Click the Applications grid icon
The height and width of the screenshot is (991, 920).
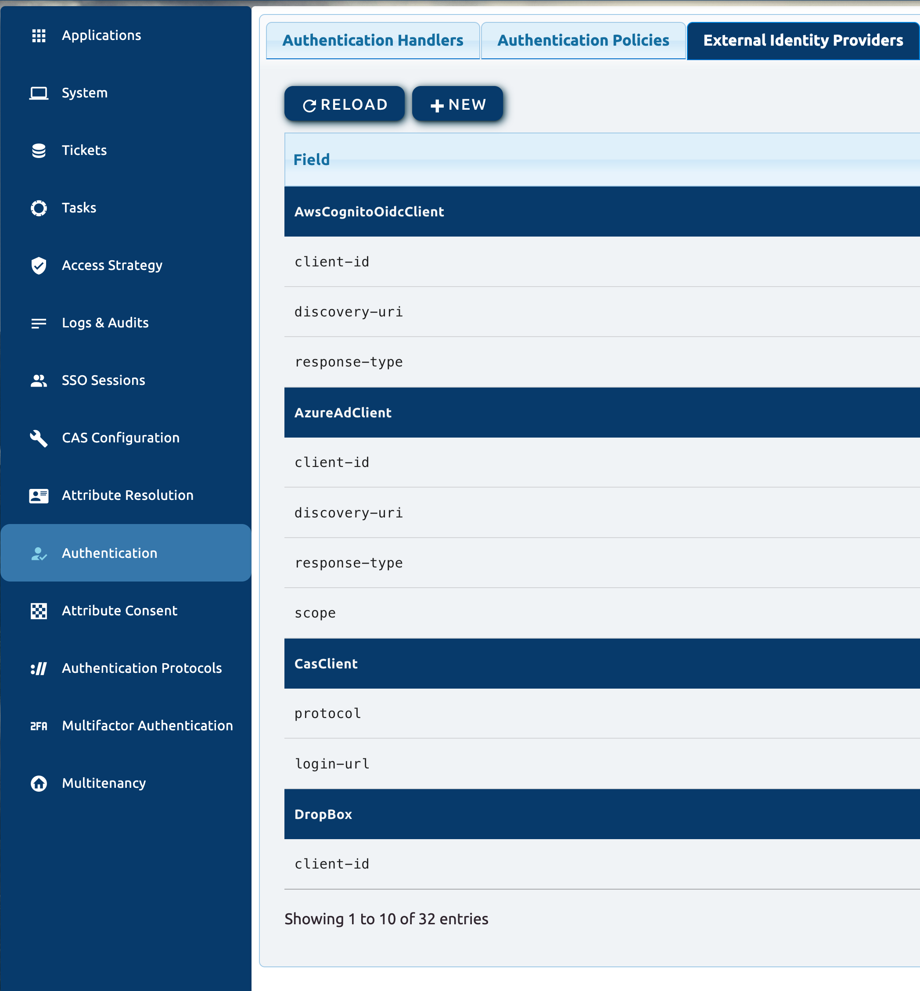click(39, 36)
